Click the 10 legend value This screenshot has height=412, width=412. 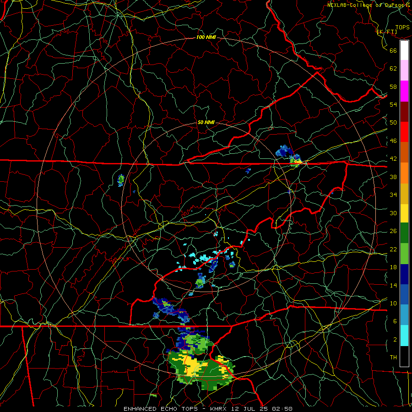(x=393, y=303)
